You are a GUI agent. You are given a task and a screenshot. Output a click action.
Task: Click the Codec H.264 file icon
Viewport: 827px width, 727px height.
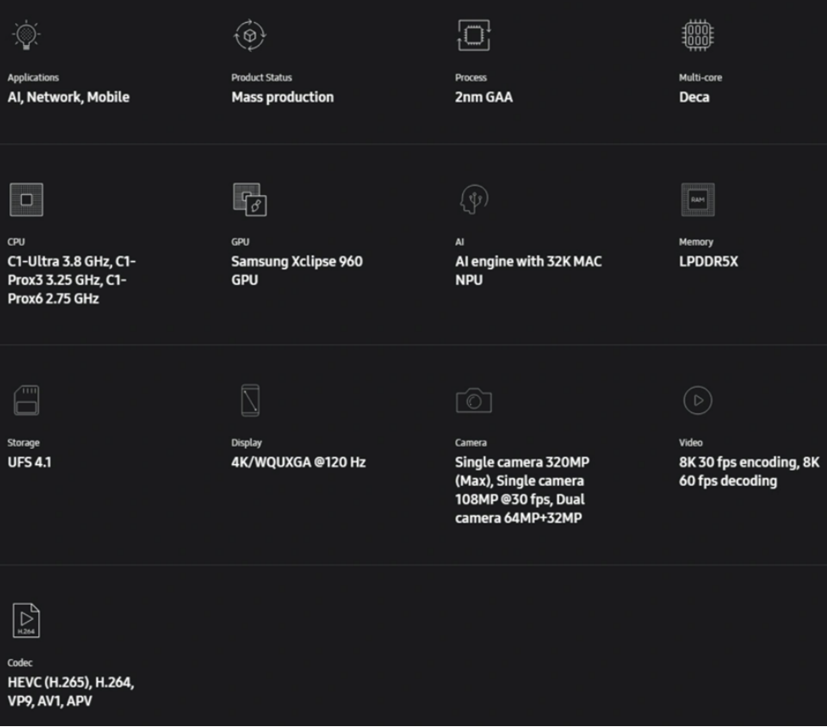(x=26, y=620)
